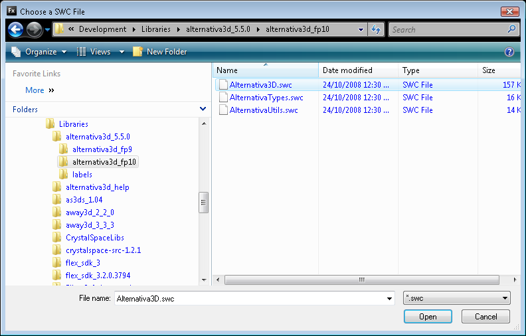Click the Cancel button
Screen dimensions: 526x336
485,317
